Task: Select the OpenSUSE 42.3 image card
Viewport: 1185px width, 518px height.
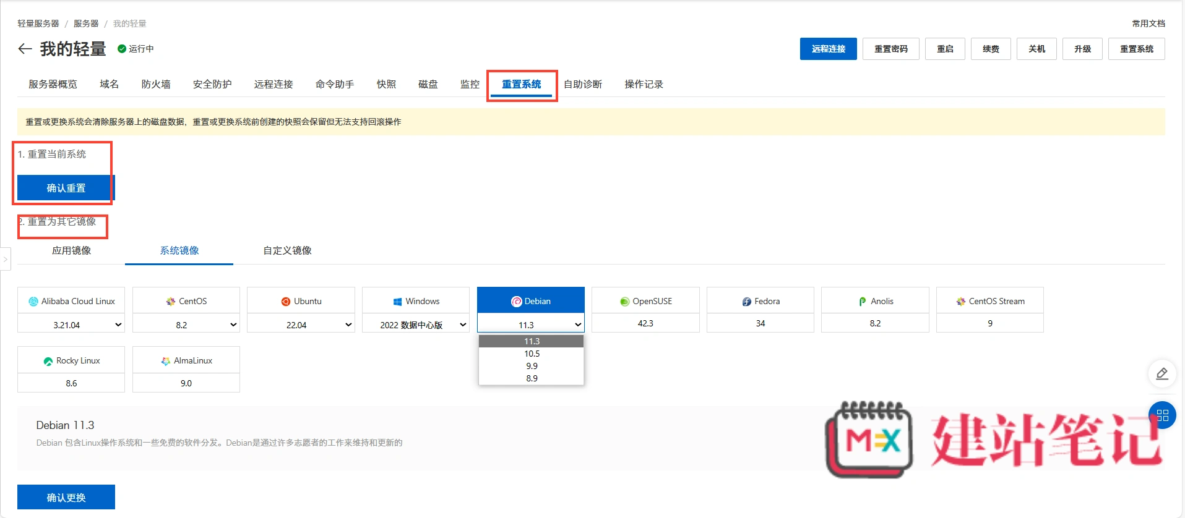Action: coord(645,310)
